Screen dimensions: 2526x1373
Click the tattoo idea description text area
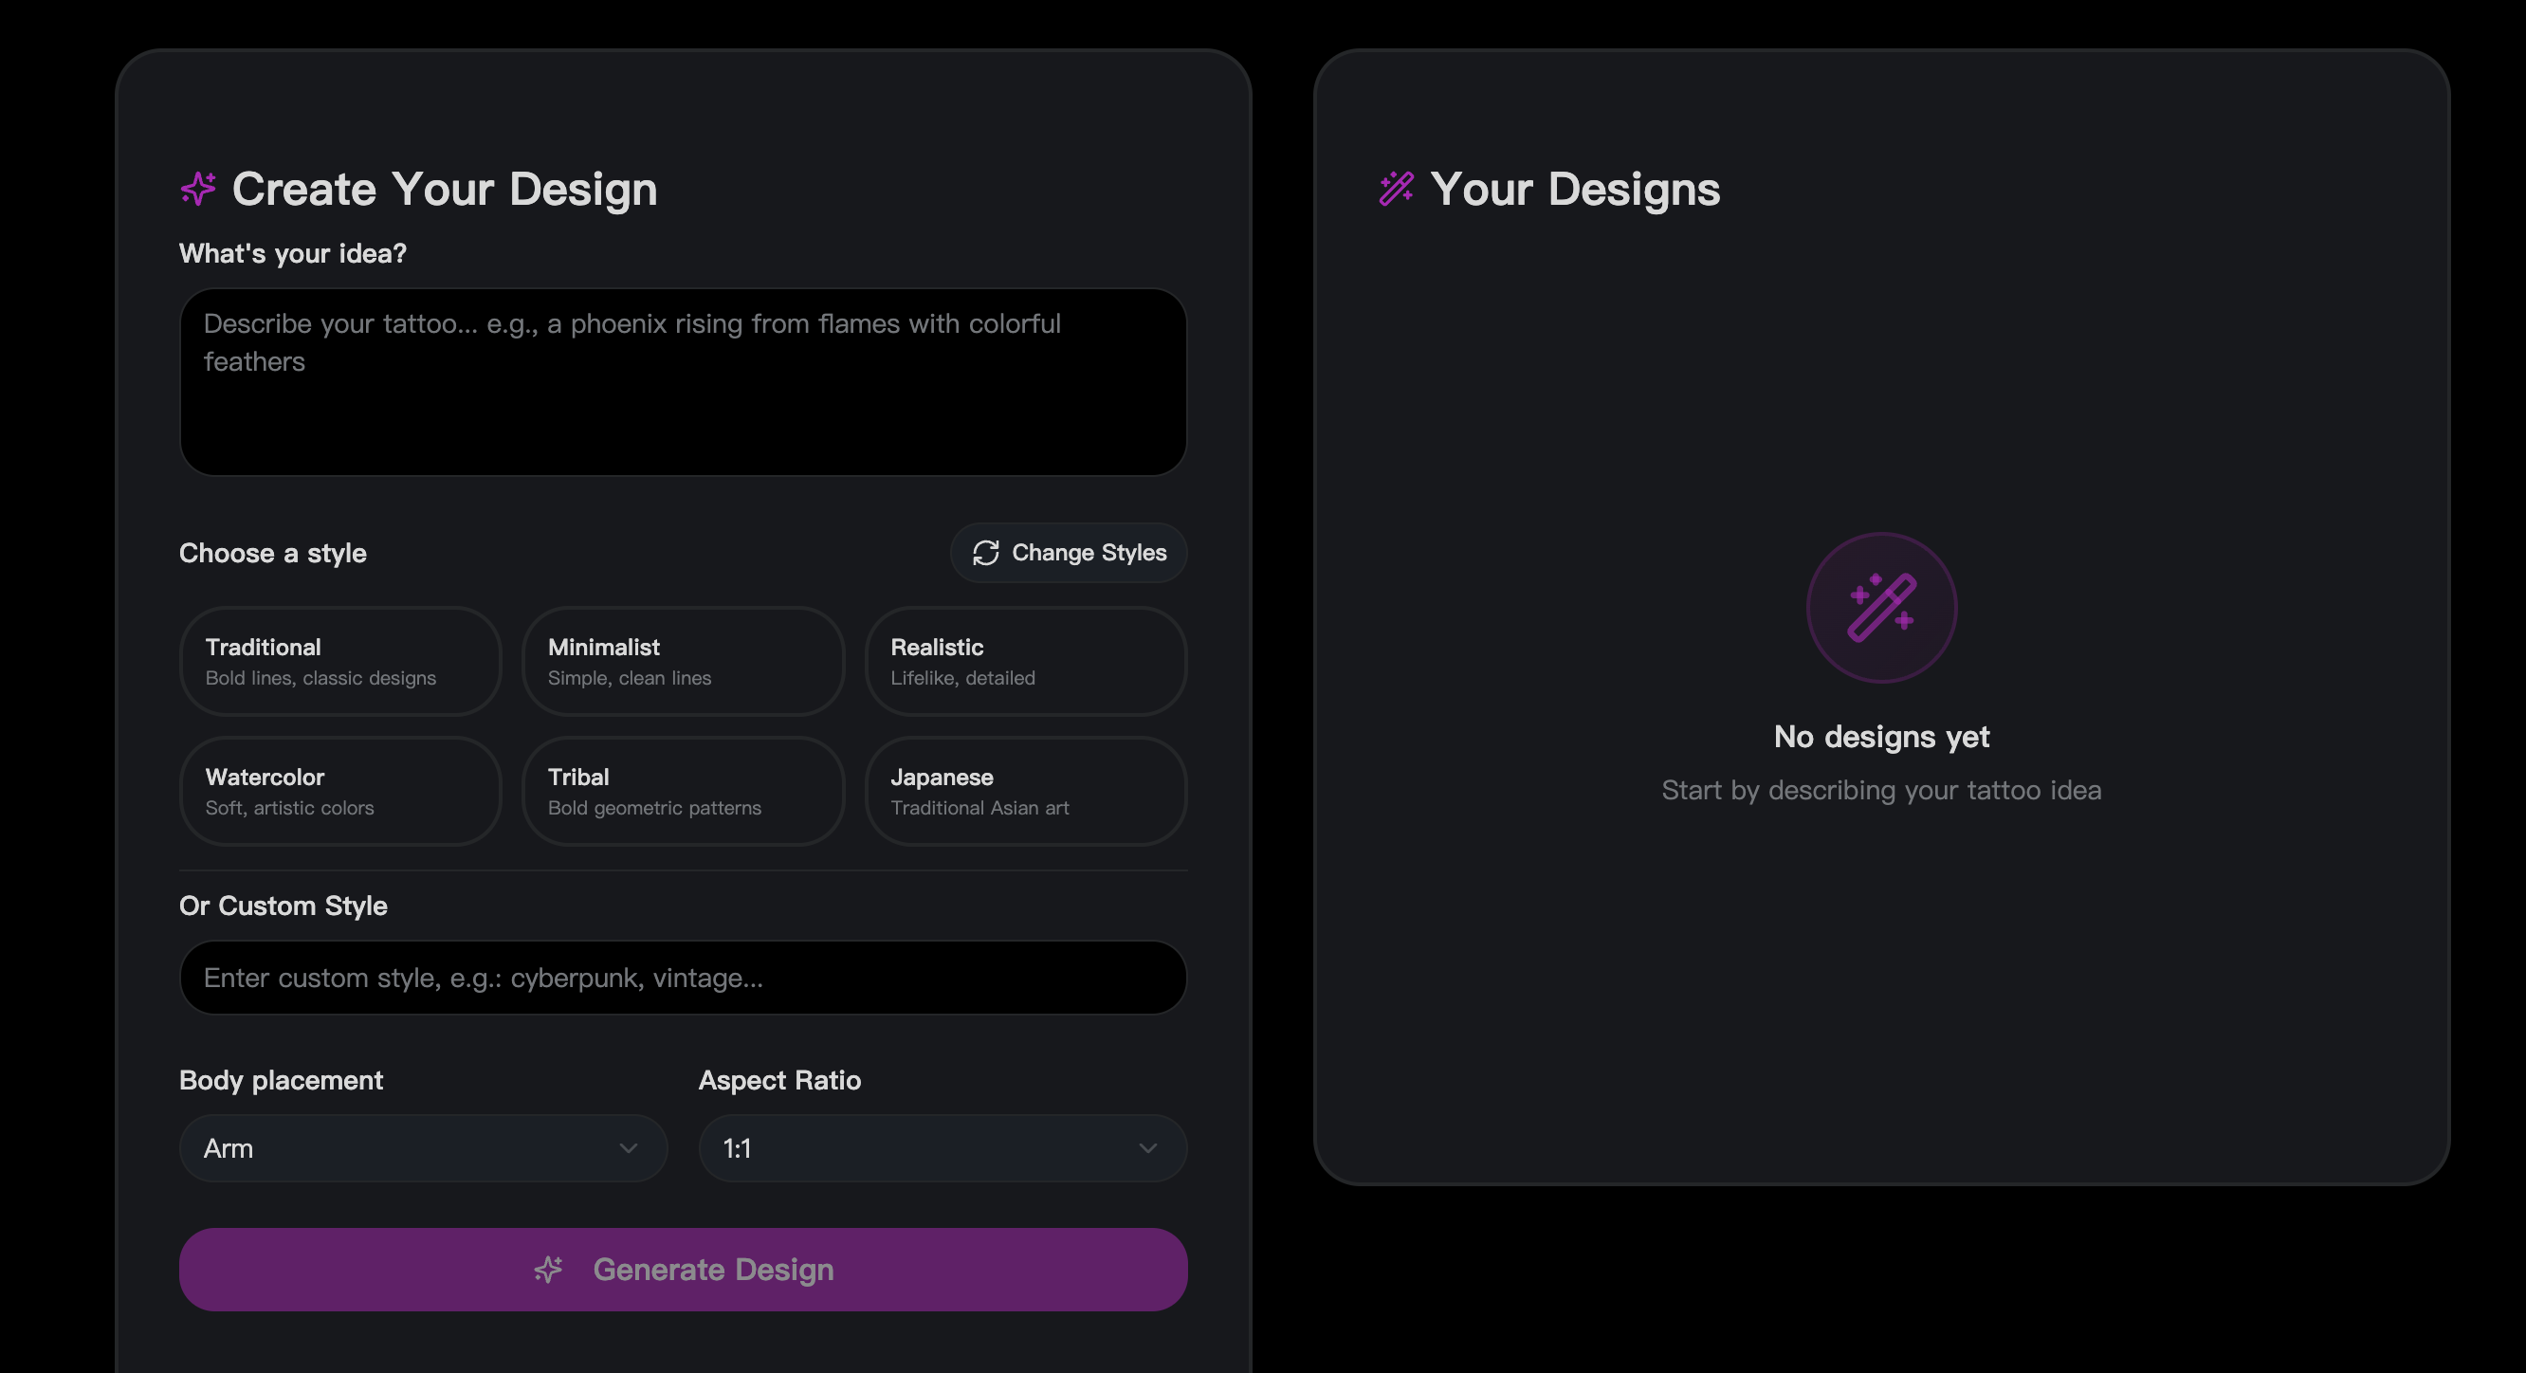(683, 381)
